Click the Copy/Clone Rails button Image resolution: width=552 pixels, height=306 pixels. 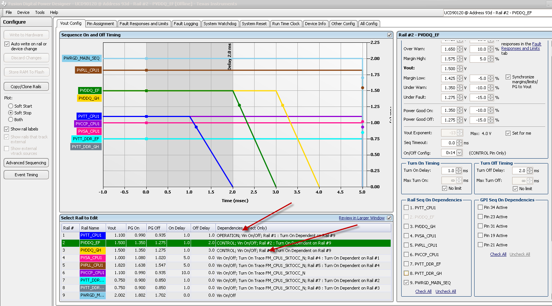point(26,87)
